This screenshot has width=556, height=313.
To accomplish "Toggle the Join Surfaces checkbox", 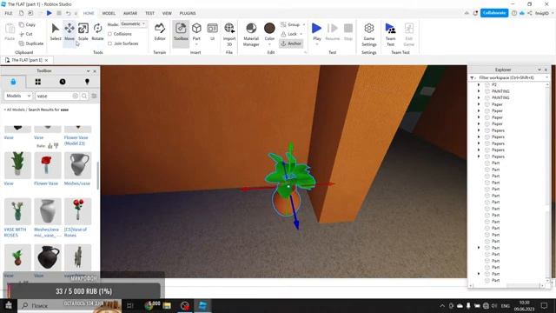I will (x=110, y=43).
